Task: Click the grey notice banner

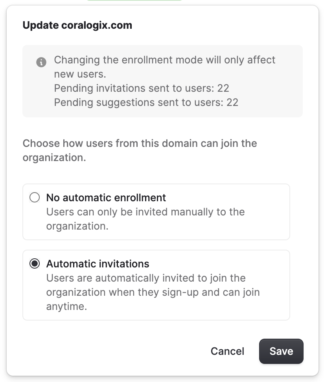Action: [163, 81]
